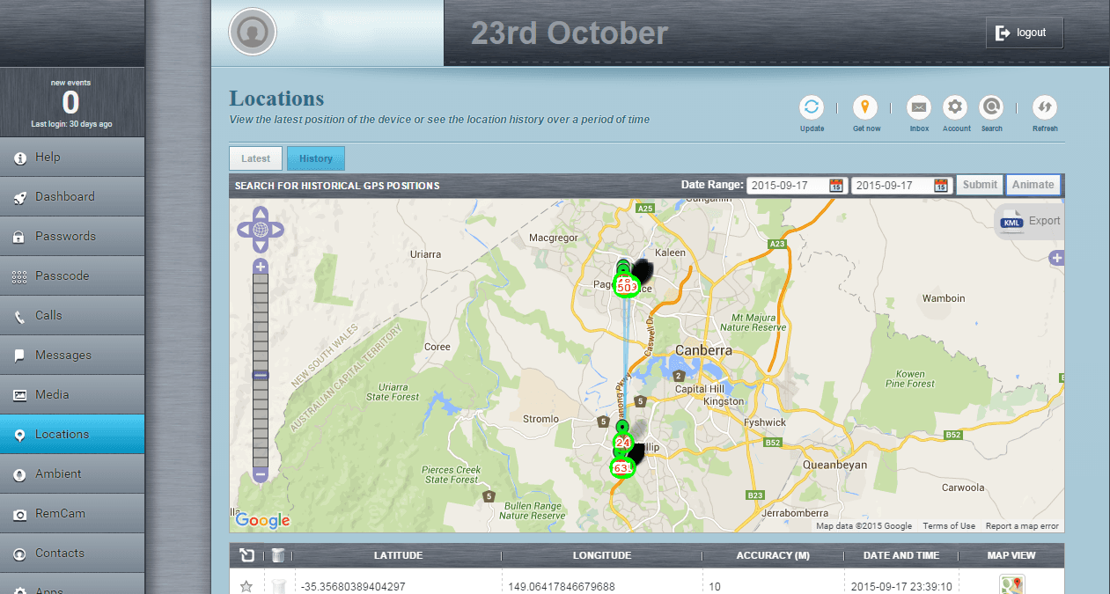Click the user avatar profile picture

[253, 32]
